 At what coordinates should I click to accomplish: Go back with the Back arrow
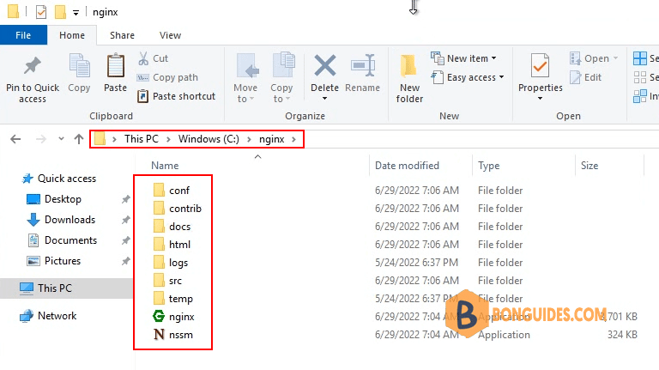coord(15,139)
